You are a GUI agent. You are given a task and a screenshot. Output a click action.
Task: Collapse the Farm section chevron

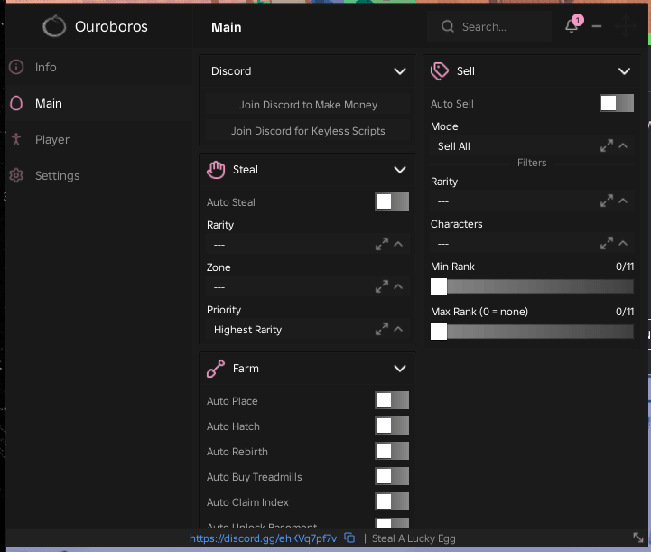click(x=400, y=369)
